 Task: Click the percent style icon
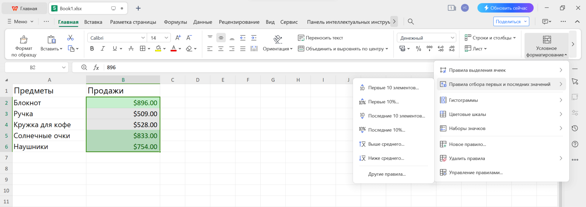coord(418,49)
